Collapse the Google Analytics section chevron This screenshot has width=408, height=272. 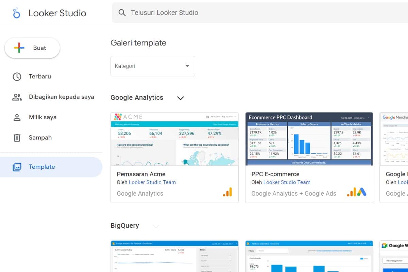[x=180, y=98]
